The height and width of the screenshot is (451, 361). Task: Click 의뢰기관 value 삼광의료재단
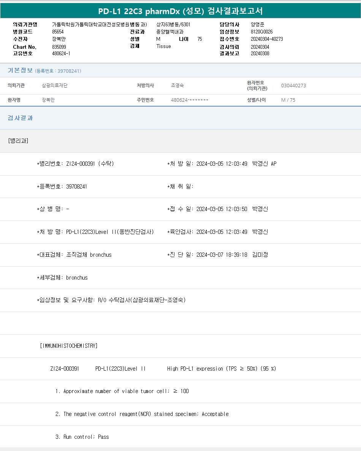coord(54,86)
